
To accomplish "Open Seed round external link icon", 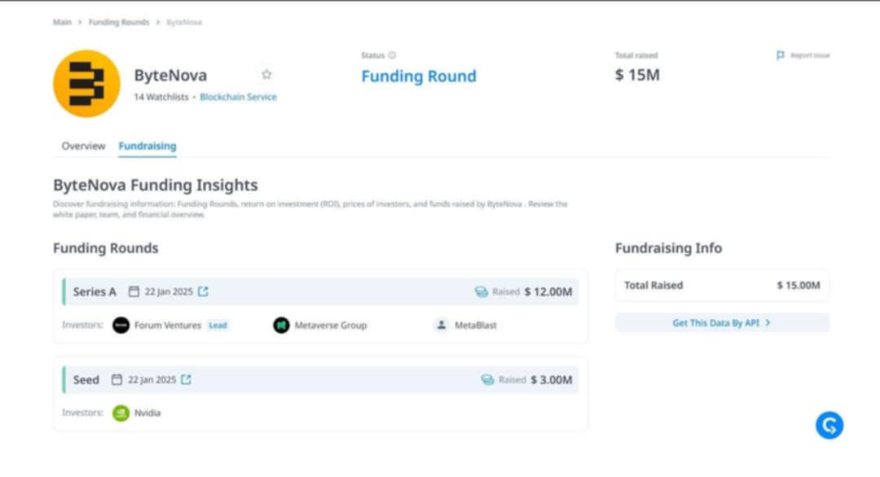I will click(187, 379).
